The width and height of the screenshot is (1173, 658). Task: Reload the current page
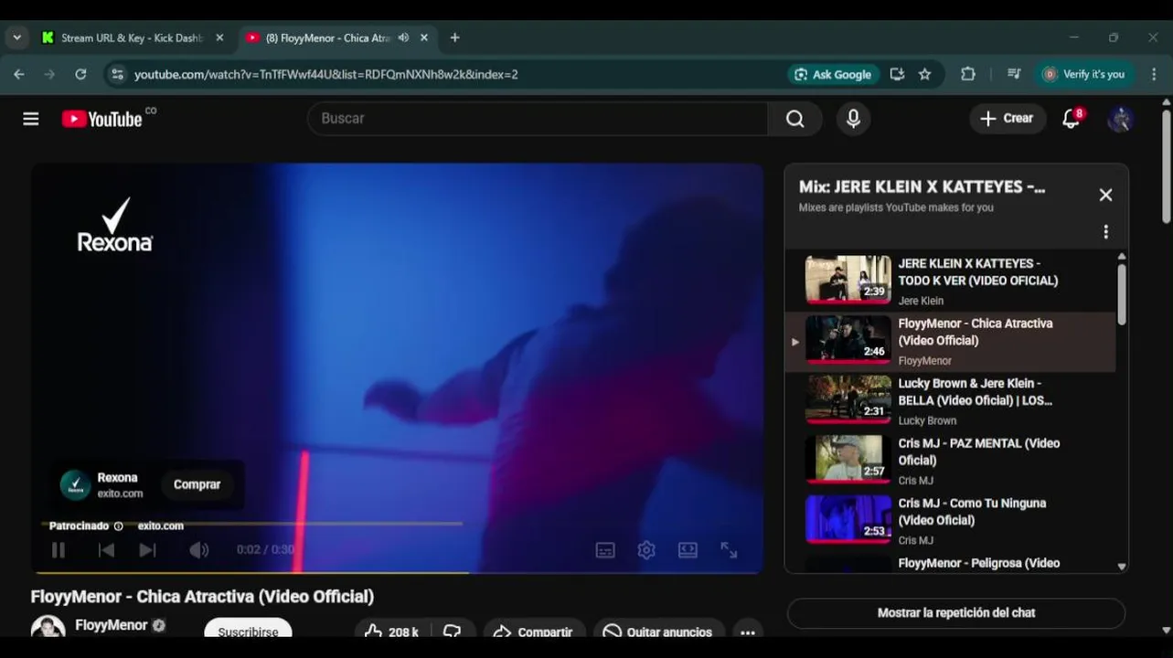[x=80, y=74]
